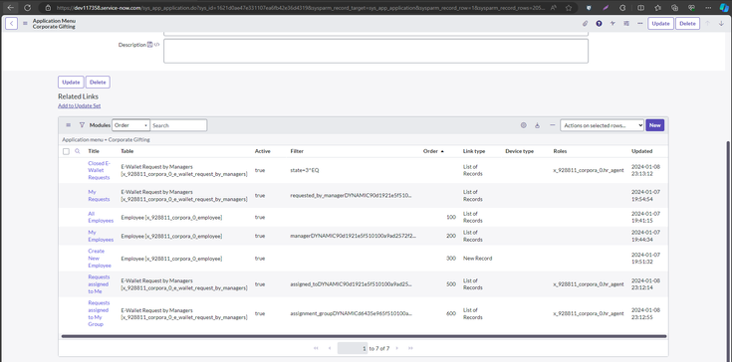Open the help icon in form header
Image resolution: width=732 pixels, height=362 pixels.
click(599, 23)
